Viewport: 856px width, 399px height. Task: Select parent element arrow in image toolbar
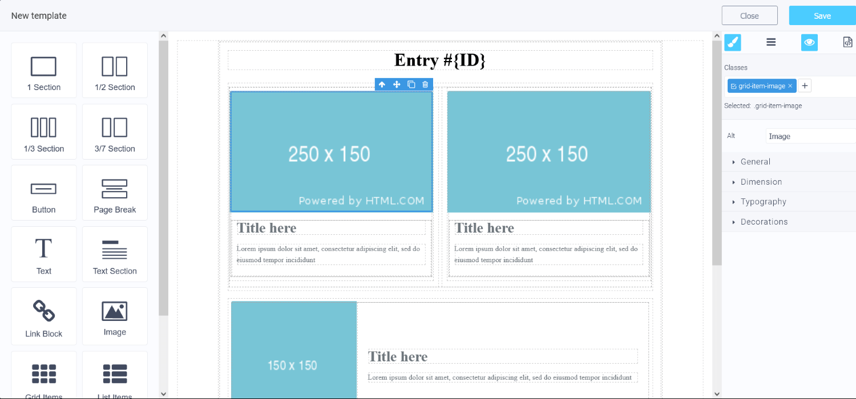pyautogui.click(x=382, y=84)
